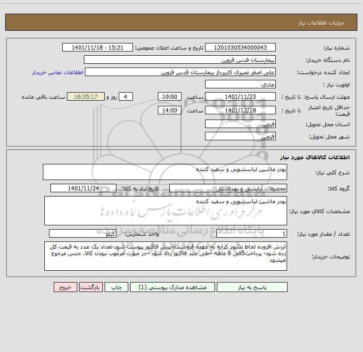Screen dimensions: 363x352
Task: Click the need date field 1401/11/24
Action: pos(83,188)
